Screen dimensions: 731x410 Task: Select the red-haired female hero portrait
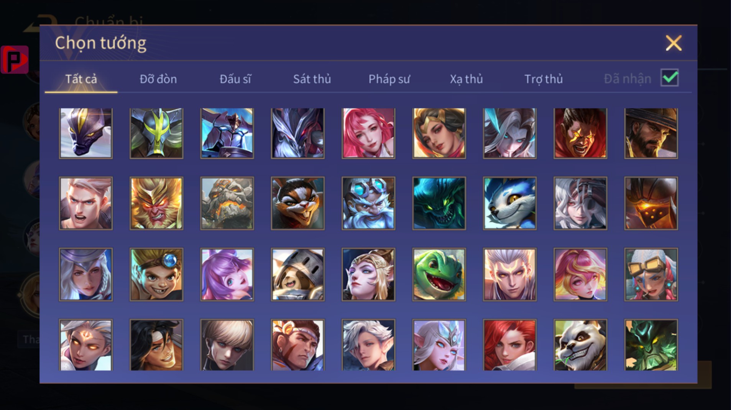coord(509,345)
